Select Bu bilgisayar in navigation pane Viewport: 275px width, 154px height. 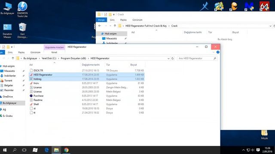[x=12, y=103]
